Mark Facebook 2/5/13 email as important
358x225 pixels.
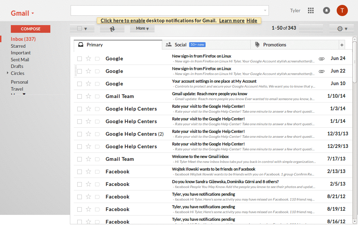tap(98, 184)
